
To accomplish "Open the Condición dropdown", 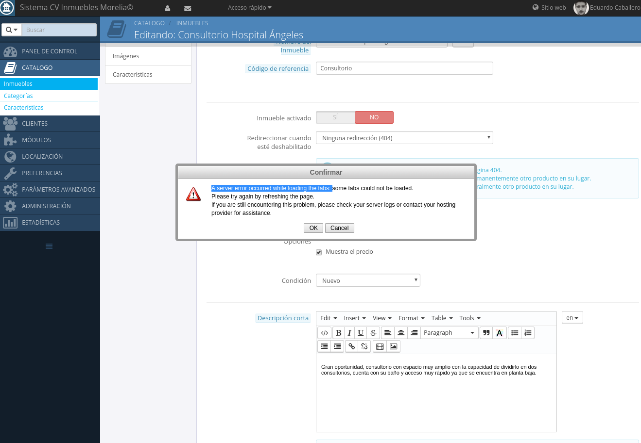I will click(368, 280).
